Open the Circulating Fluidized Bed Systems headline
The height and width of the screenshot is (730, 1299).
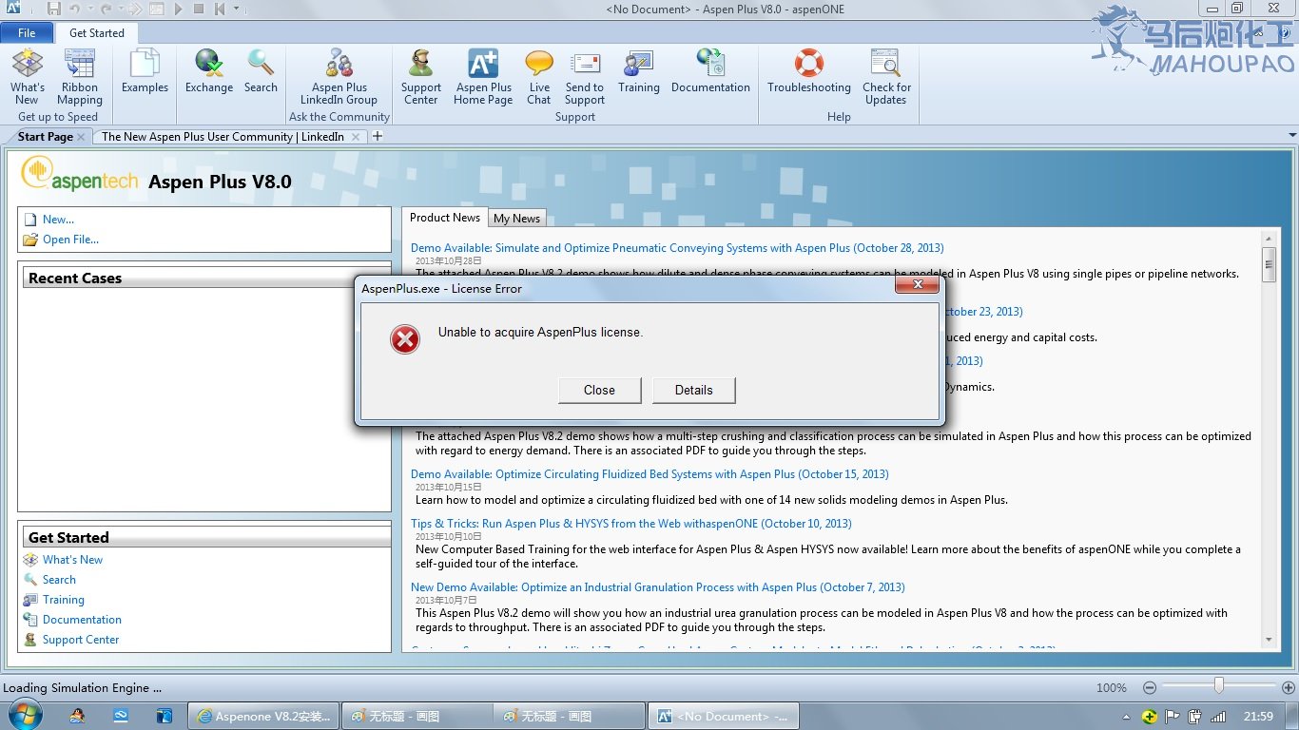tap(649, 474)
